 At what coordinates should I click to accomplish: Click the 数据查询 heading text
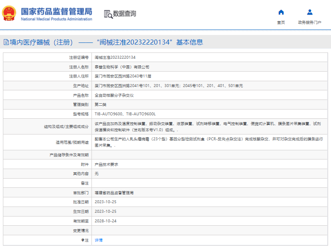tap(125, 13)
